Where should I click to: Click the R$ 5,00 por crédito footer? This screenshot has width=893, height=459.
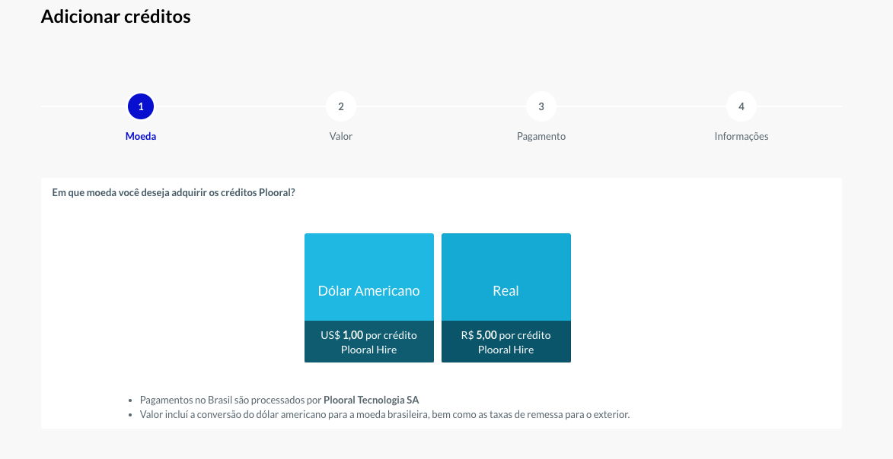click(506, 342)
